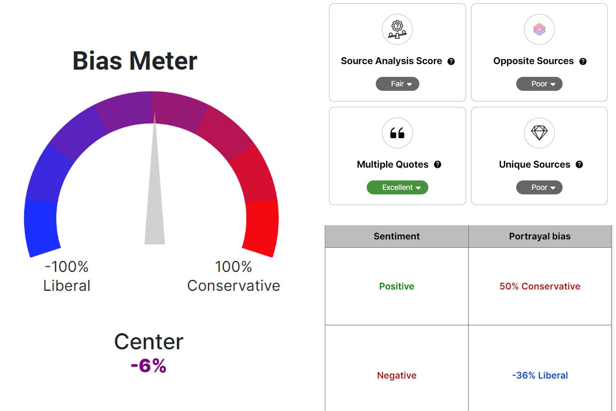Click the Unique Sources diamond icon
The height and width of the screenshot is (411, 616).
539,133
